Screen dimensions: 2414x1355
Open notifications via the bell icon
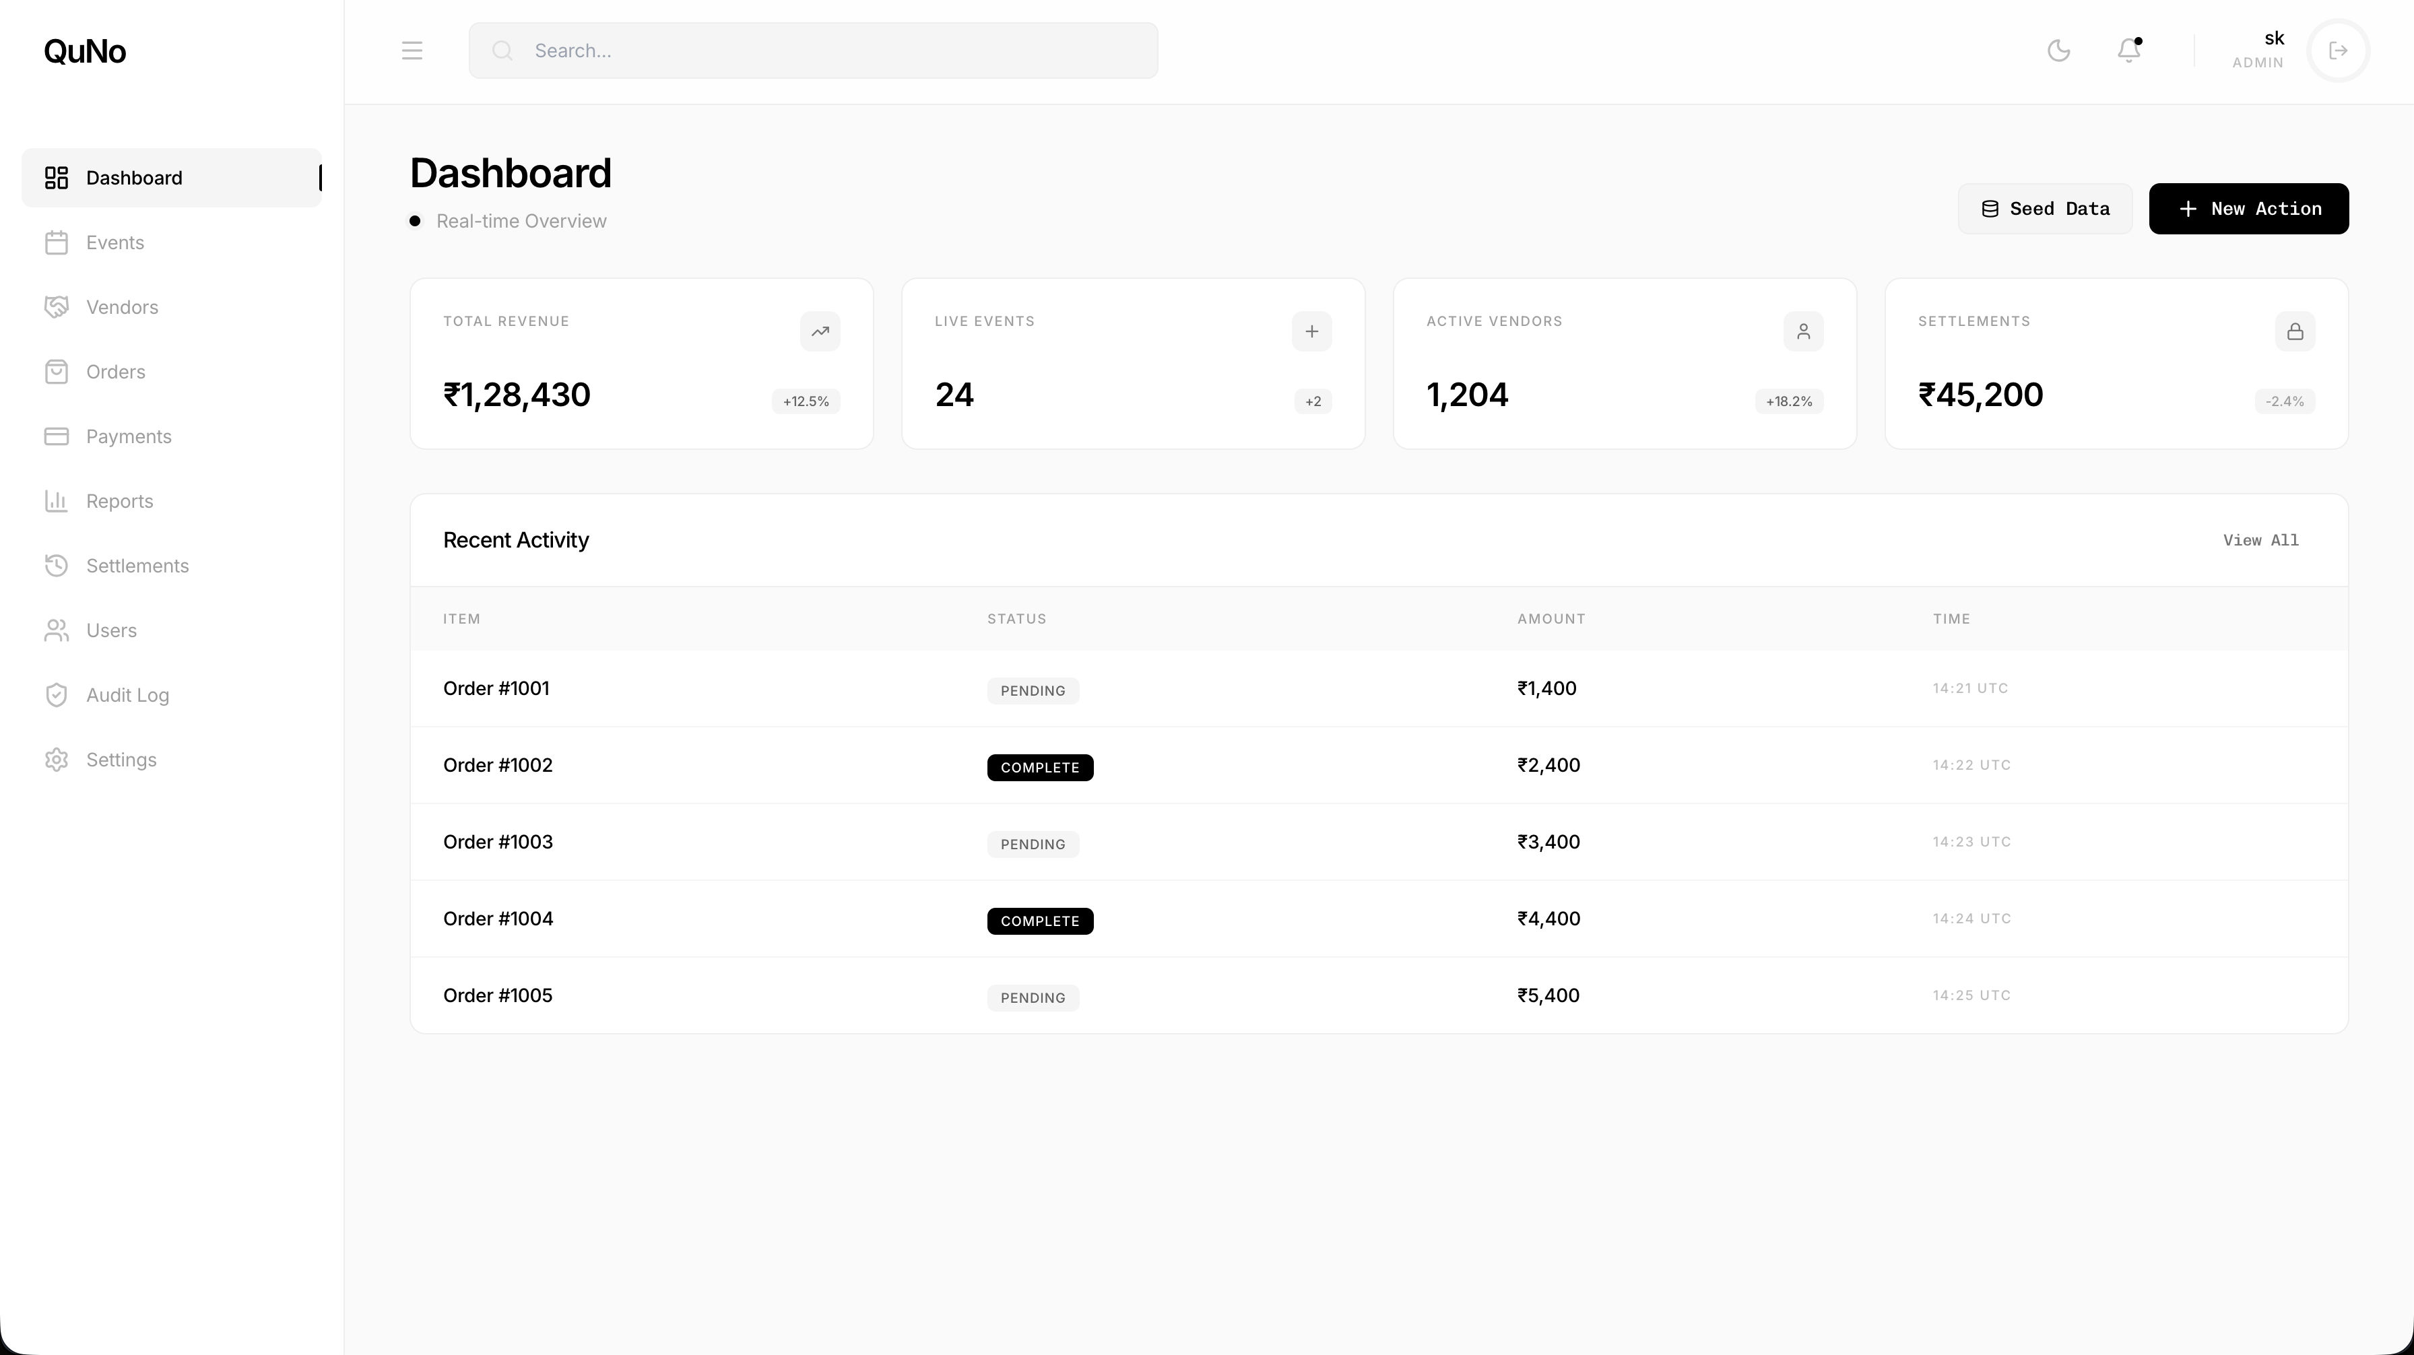pos(2128,51)
